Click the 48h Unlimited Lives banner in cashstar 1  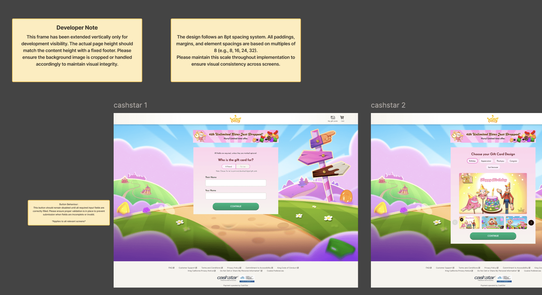point(236,136)
